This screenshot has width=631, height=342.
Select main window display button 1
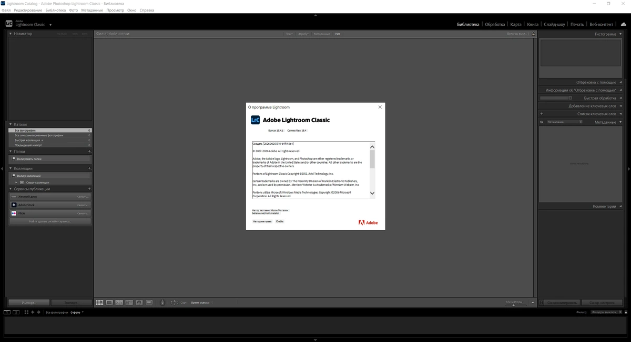click(7, 312)
